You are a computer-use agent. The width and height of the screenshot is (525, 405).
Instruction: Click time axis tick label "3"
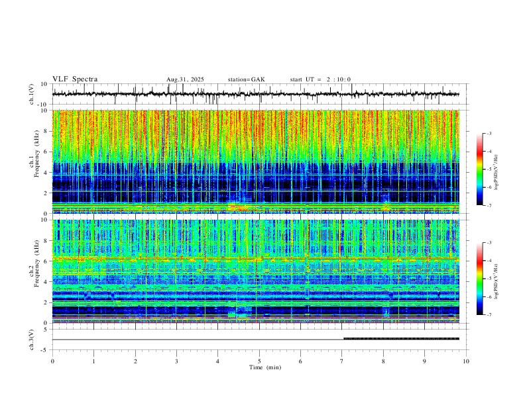pyautogui.click(x=176, y=361)
